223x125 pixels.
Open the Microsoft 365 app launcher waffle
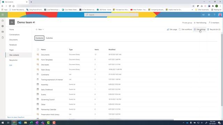[x=2, y=15]
